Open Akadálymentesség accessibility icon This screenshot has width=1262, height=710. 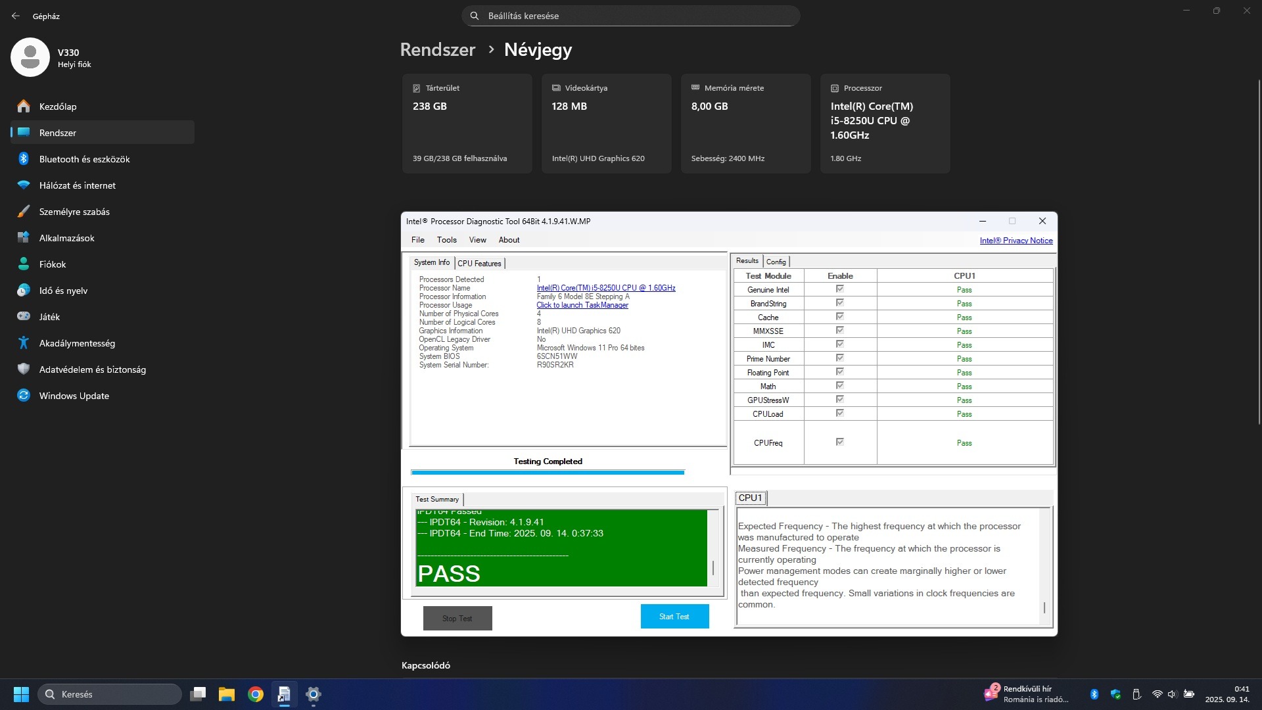[24, 343]
